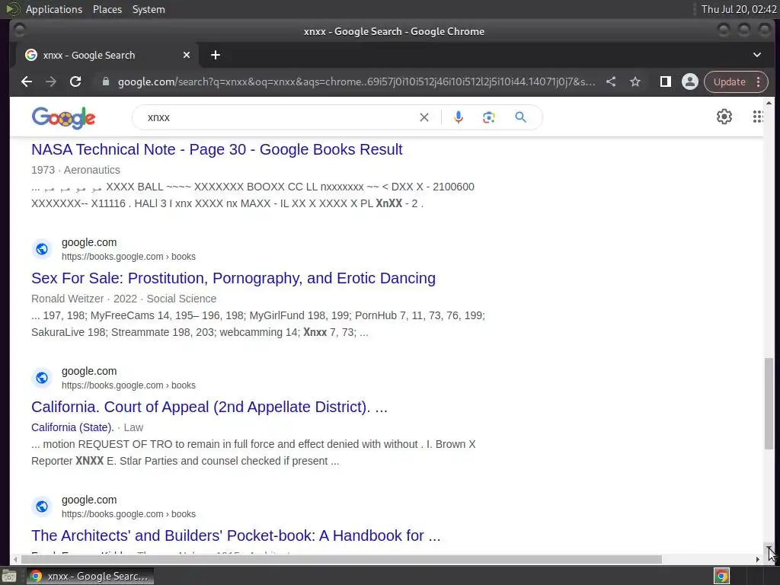Expand the tab search dropdown arrow
Viewport: 780px width, 585px height.
[756, 55]
